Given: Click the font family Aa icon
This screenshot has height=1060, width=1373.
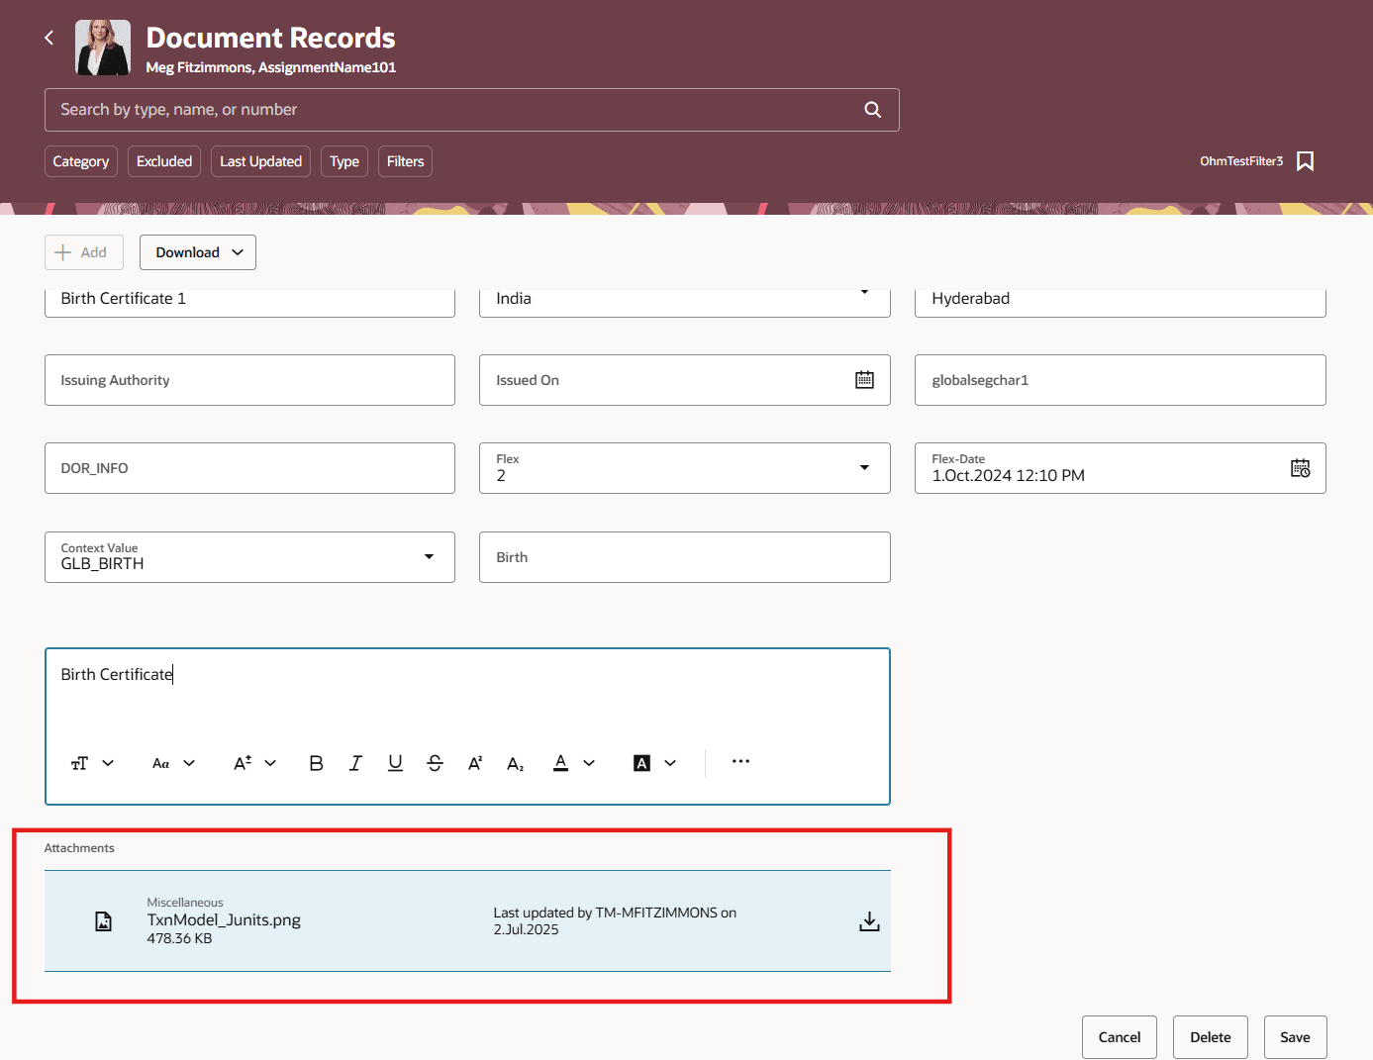Looking at the screenshot, I should pyautogui.click(x=161, y=763).
